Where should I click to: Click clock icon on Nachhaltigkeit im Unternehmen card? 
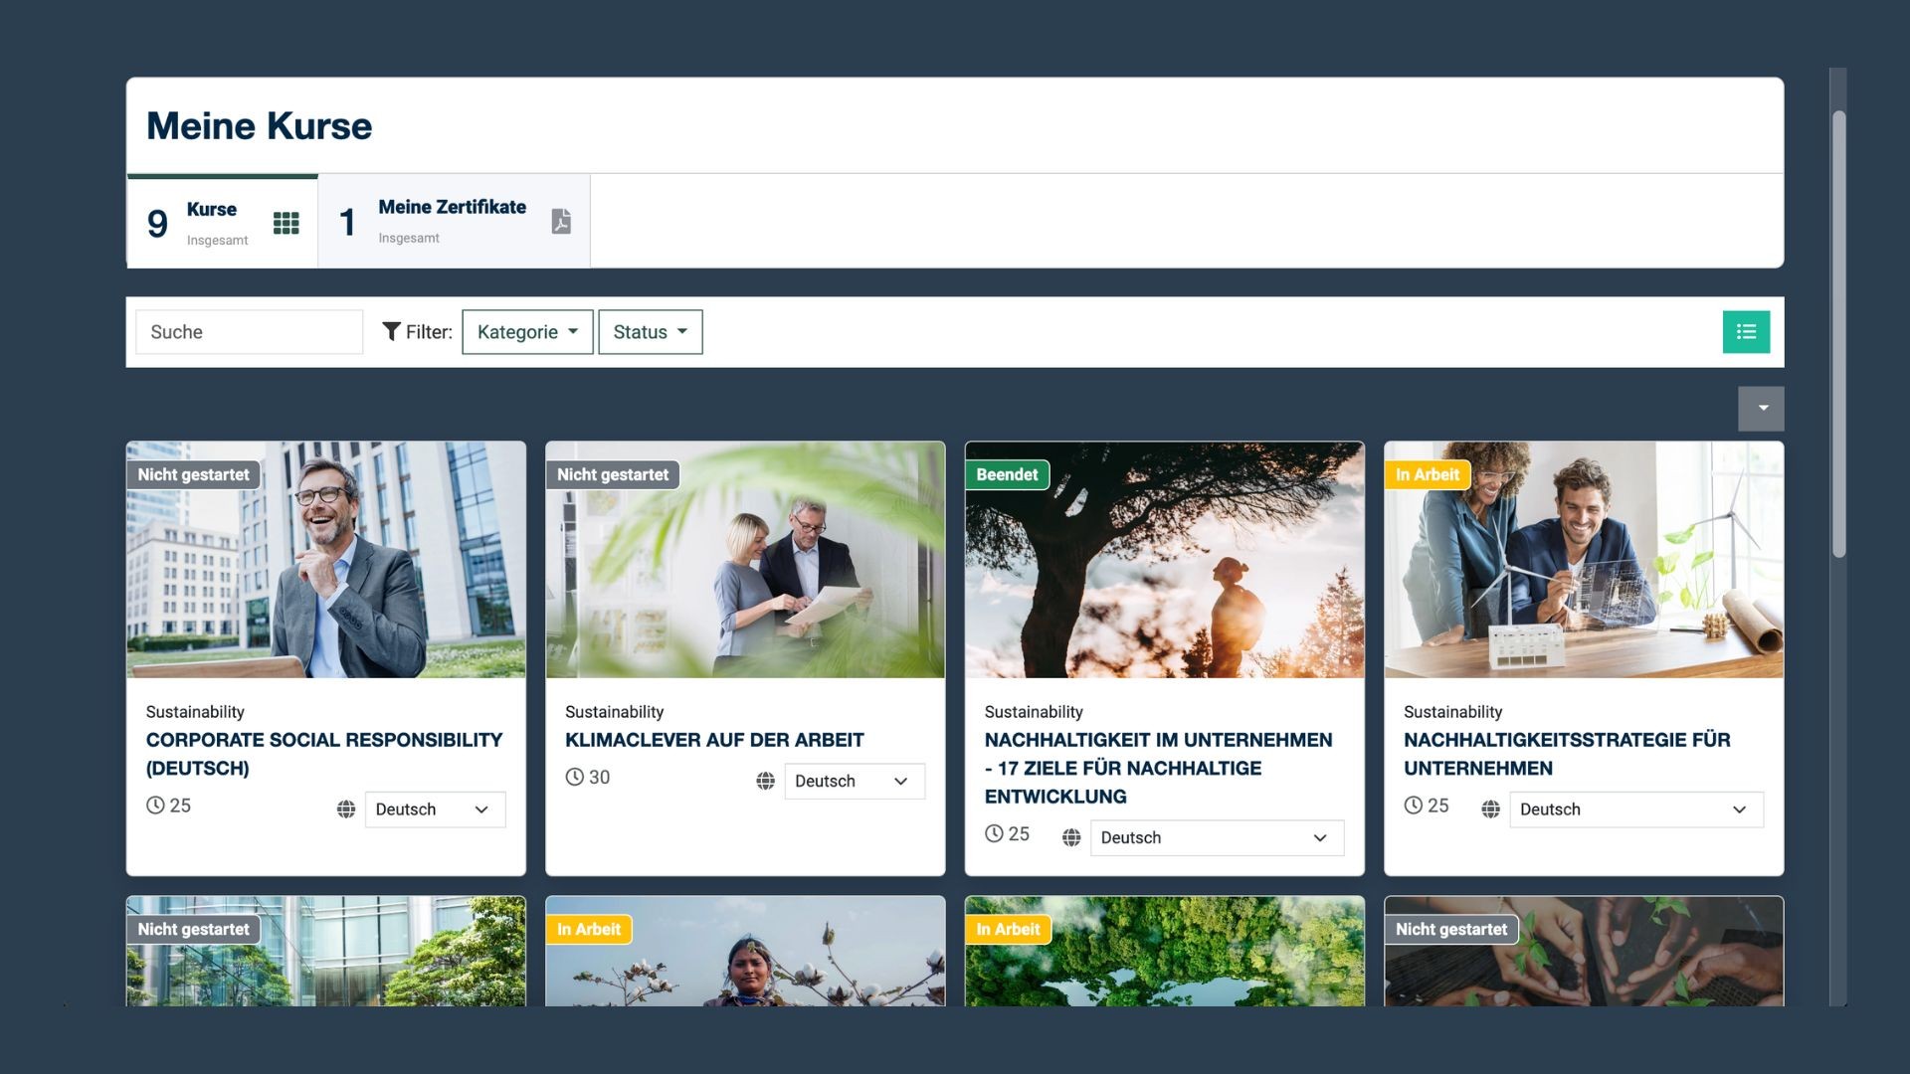(994, 833)
